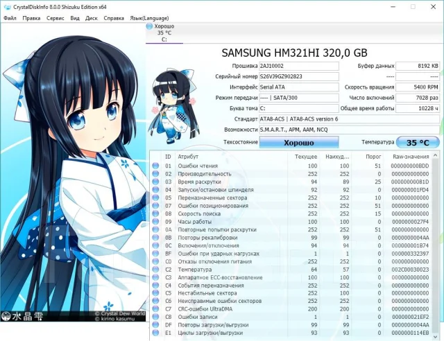Click status orb for Нестабильные сектора
This screenshot has height=341, width=444.
tap(155, 293)
